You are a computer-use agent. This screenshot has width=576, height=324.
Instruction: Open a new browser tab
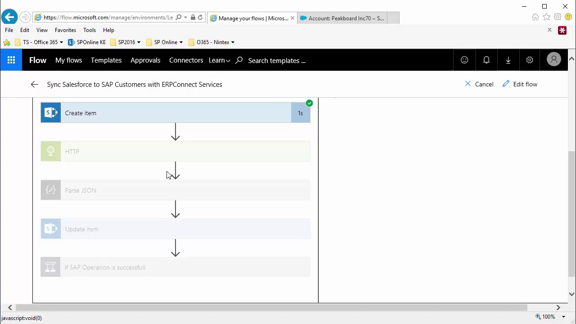[x=393, y=18]
